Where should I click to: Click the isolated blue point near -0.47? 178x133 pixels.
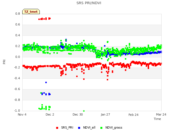[46, 83]
